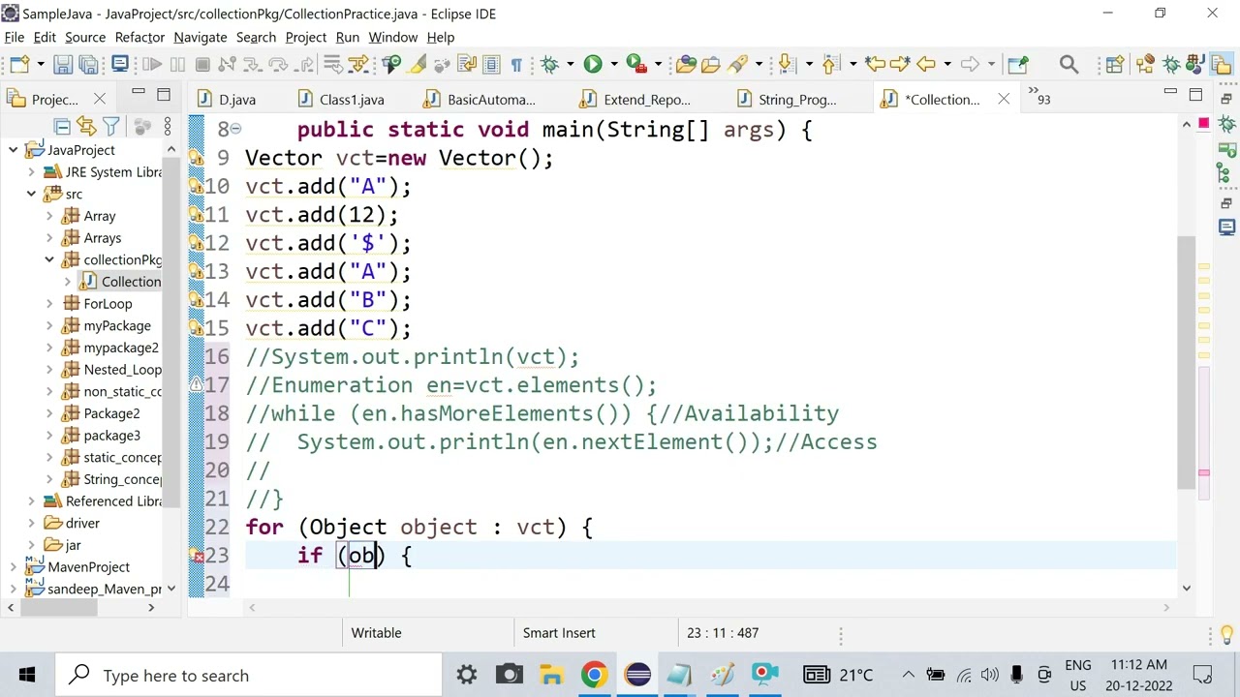Click the Windows taskbar search box
Viewport: 1240px width, 697px height.
248,675
